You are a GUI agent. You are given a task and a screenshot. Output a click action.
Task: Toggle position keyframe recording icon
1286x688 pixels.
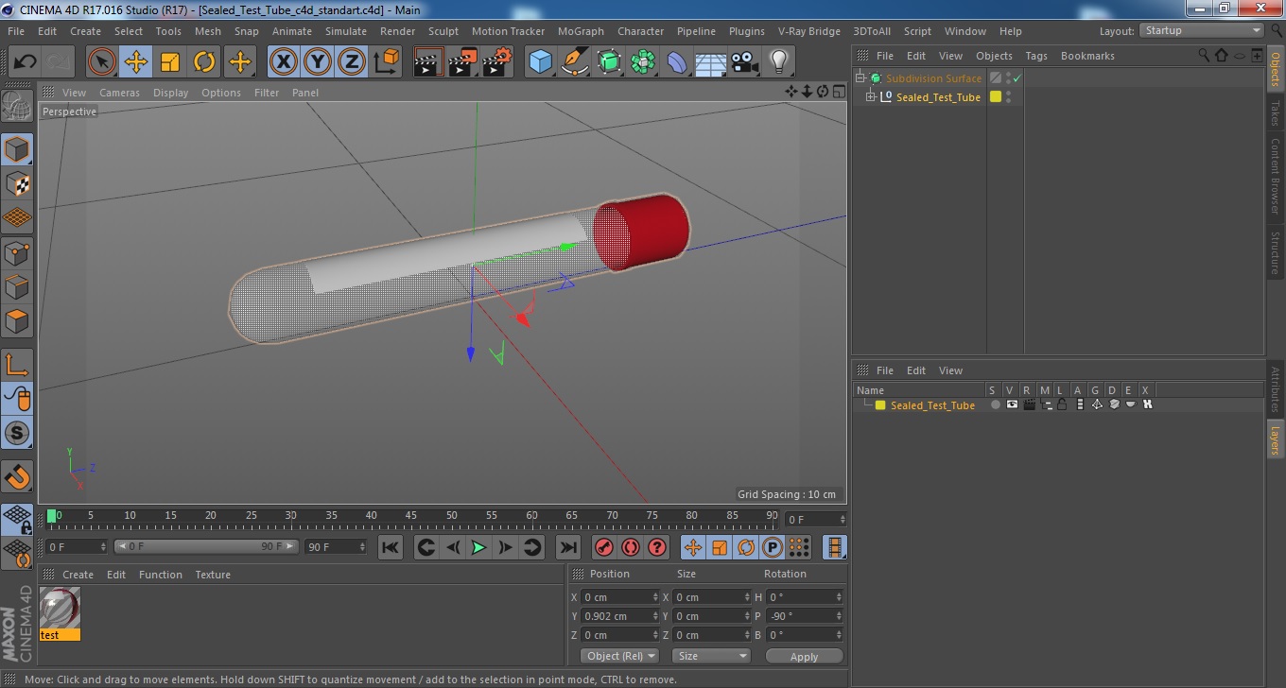point(693,547)
